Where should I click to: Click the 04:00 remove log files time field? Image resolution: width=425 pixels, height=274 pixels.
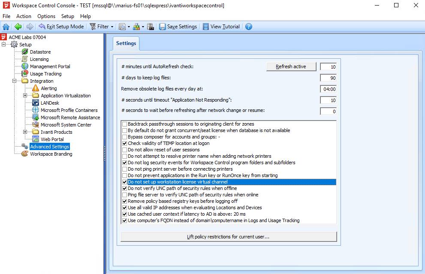328,89
